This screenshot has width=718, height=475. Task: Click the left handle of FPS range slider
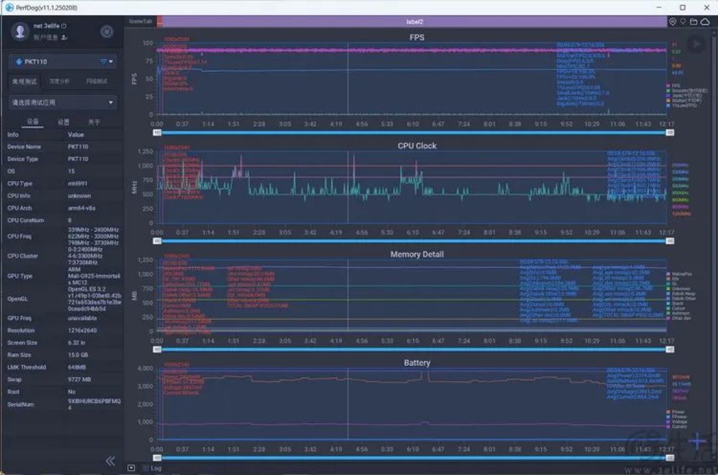tap(157, 133)
